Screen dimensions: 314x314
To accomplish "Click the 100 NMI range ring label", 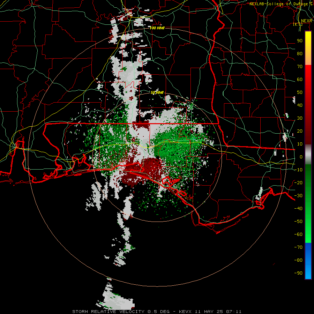I will point(157,28).
